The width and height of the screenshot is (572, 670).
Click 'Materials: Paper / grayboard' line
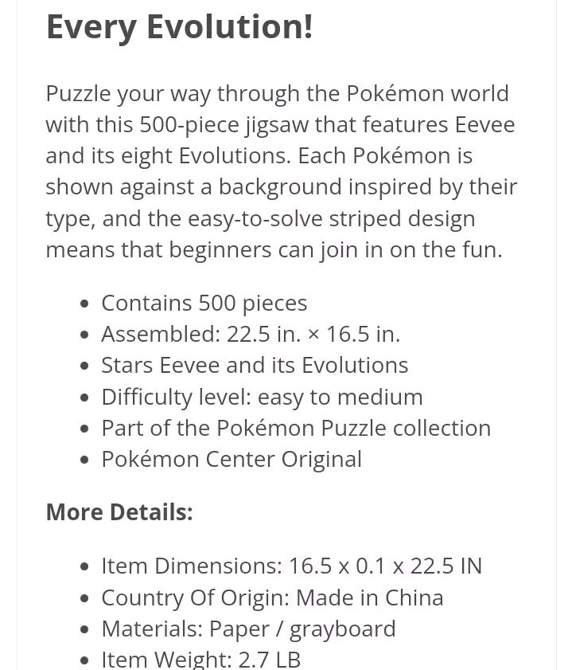[x=248, y=629]
